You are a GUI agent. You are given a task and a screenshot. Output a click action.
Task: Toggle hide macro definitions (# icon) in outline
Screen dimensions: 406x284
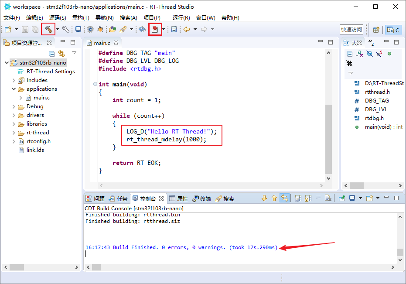click(350, 63)
